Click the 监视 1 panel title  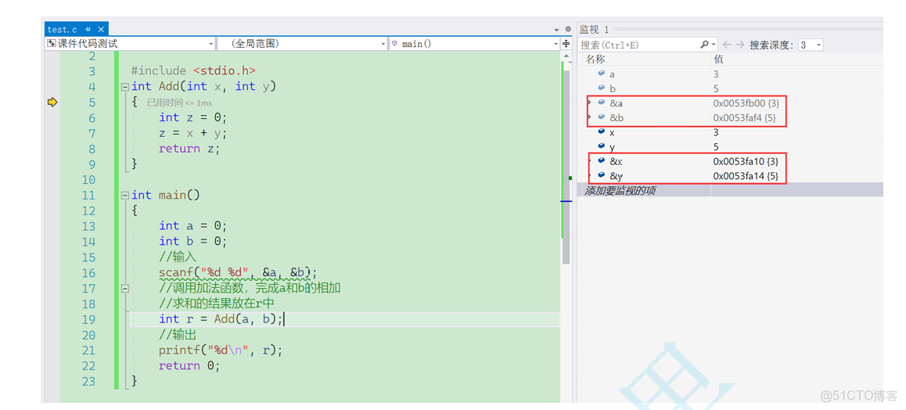pos(594,30)
